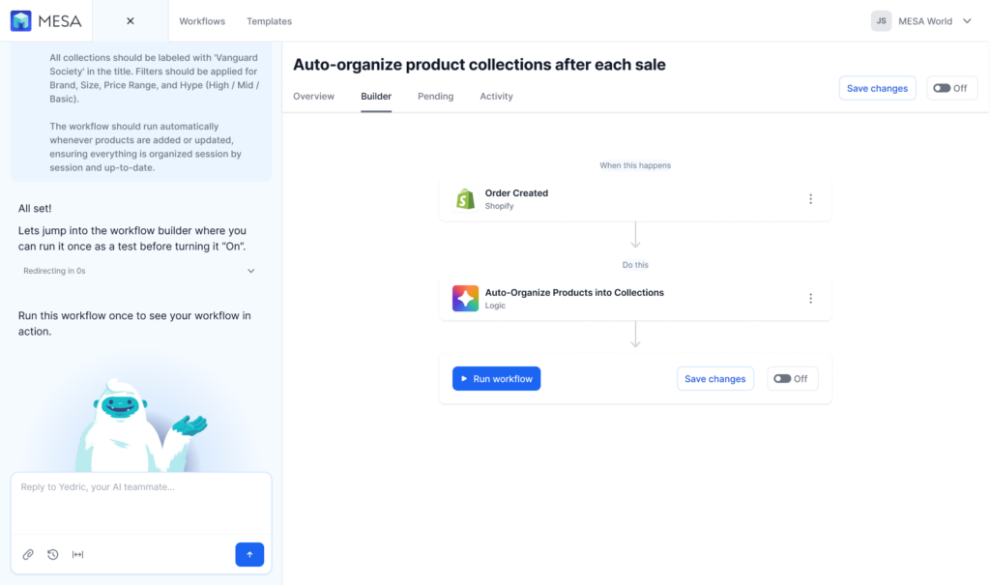Run the workflow once
The image size is (990, 585).
[496, 378]
